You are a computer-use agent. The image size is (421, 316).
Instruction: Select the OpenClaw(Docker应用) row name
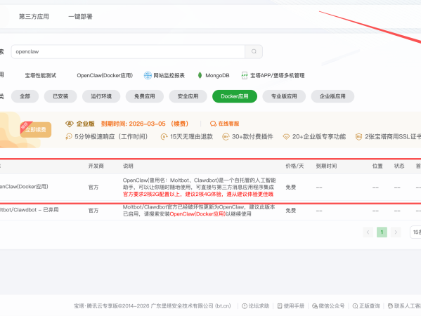[24, 186]
